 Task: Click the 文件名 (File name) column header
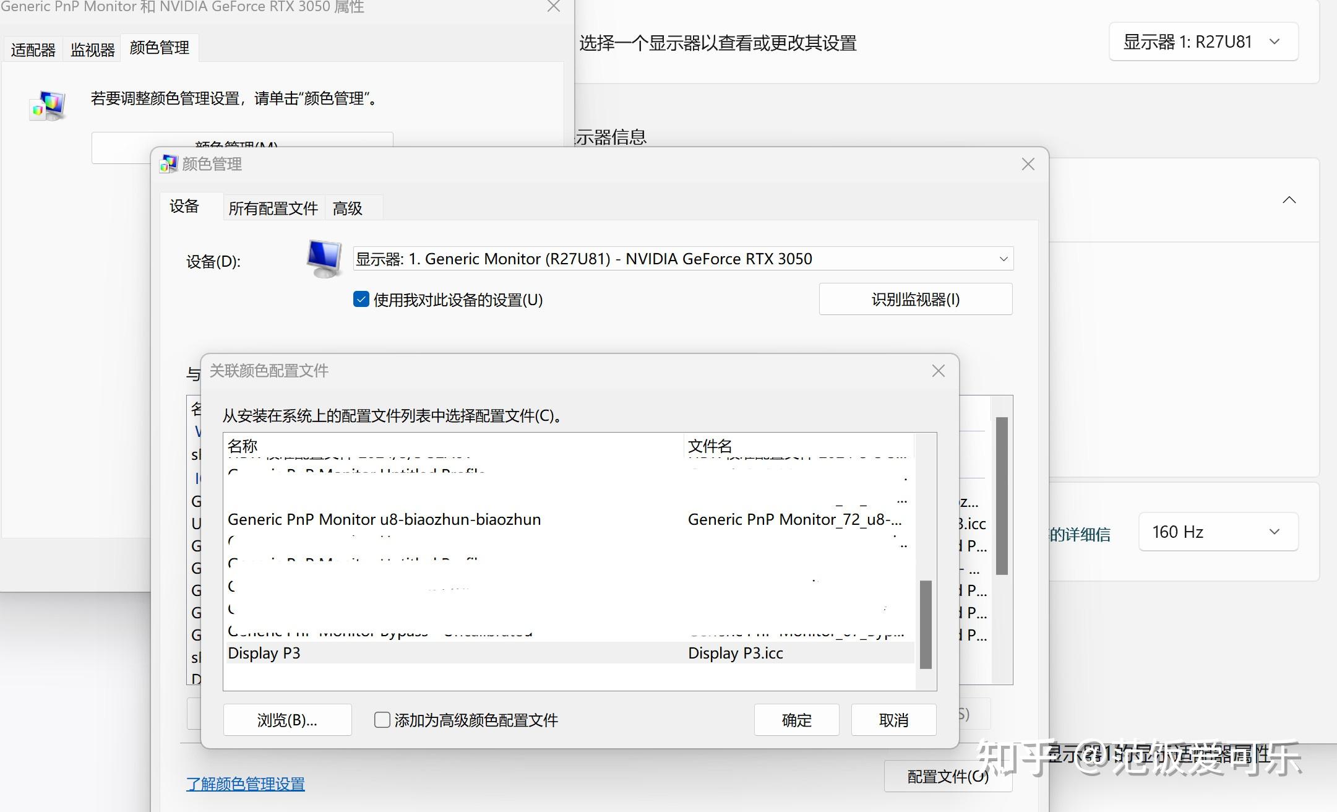tap(799, 446)
